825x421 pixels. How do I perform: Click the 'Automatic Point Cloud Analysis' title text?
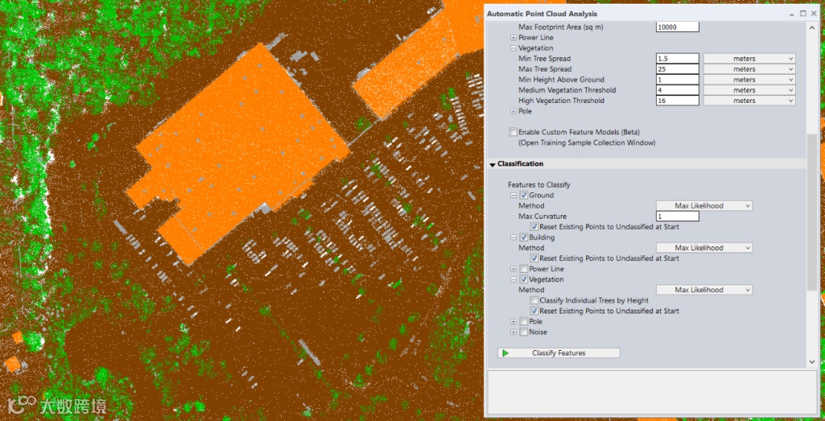542,14
